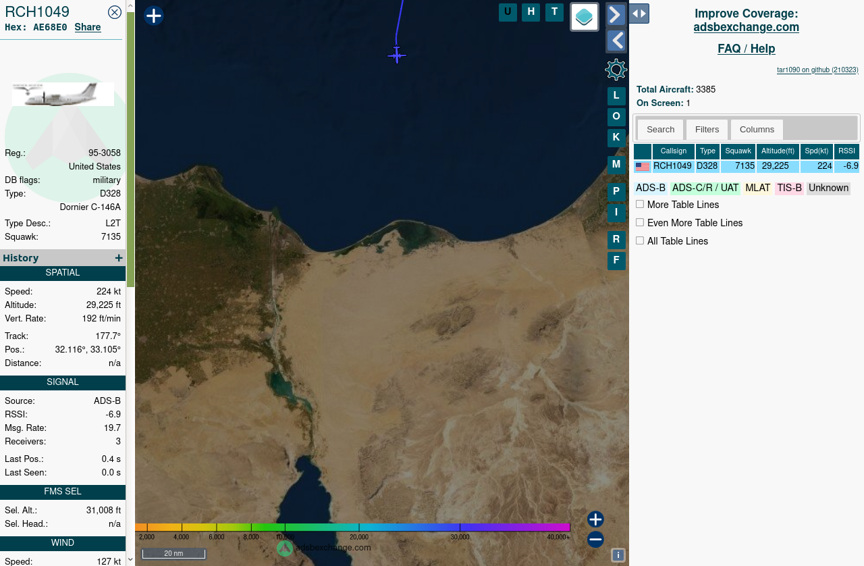This screenshot has width=864, height=566.
Task: Click the SIGNAL section header
Action: (63, 382)
